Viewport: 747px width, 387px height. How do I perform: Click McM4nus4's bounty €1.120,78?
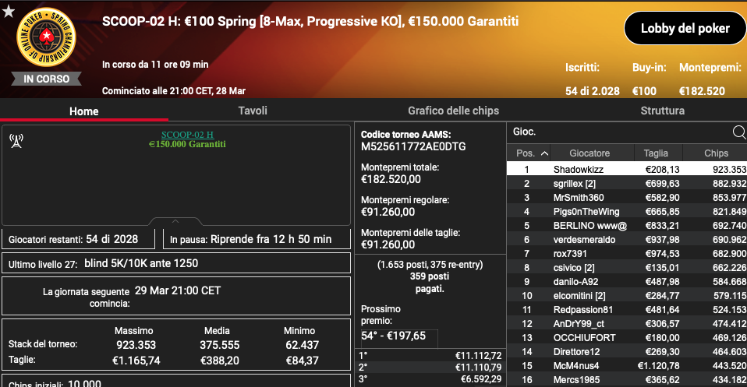pos(658,365)
